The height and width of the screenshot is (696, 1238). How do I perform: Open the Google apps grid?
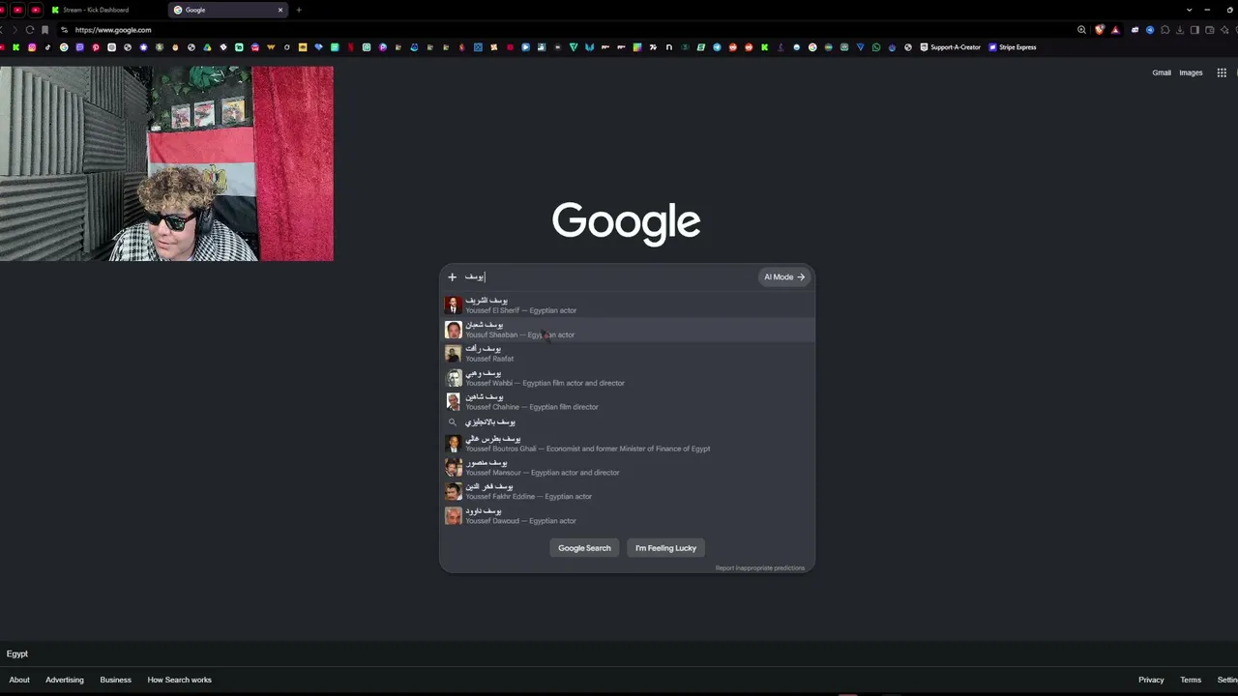click(x=1222, y=72)
